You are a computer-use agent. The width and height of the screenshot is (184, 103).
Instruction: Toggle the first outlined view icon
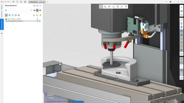pyautogui.click(x=182, y=20)
